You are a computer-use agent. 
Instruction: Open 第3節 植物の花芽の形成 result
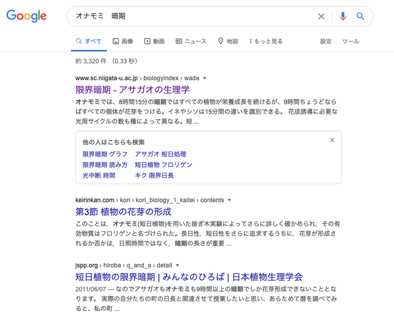click(124, 212)
